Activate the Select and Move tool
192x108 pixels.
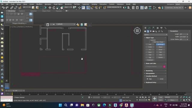[50, 8]
